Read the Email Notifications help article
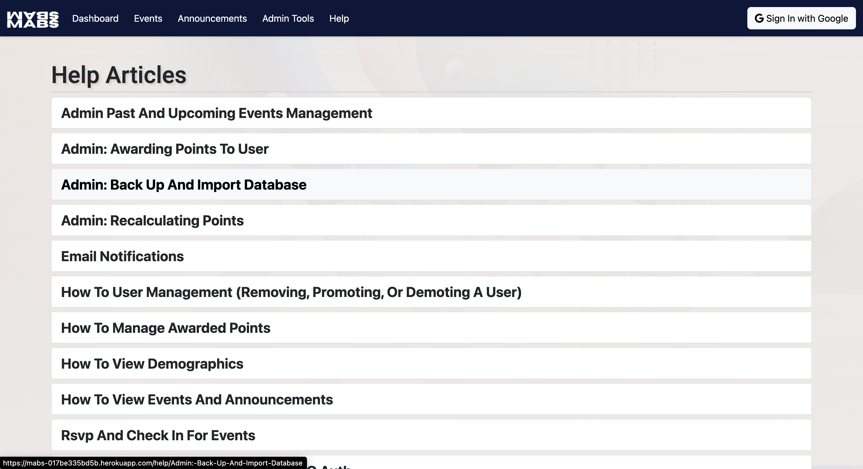863x469 pixels. coord(122,257)
